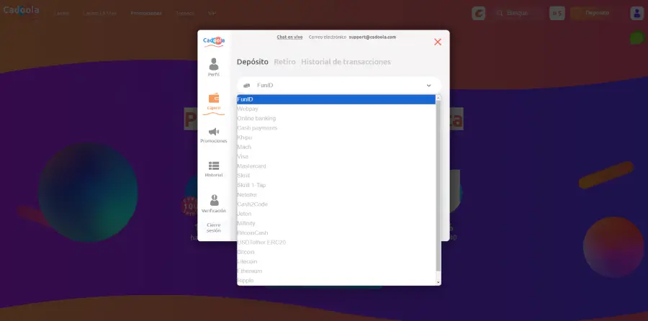Viewport: 648px width, 321px height.
Task: Click the balance box in header
Action: pyautogui.click(x=557, y=13)
